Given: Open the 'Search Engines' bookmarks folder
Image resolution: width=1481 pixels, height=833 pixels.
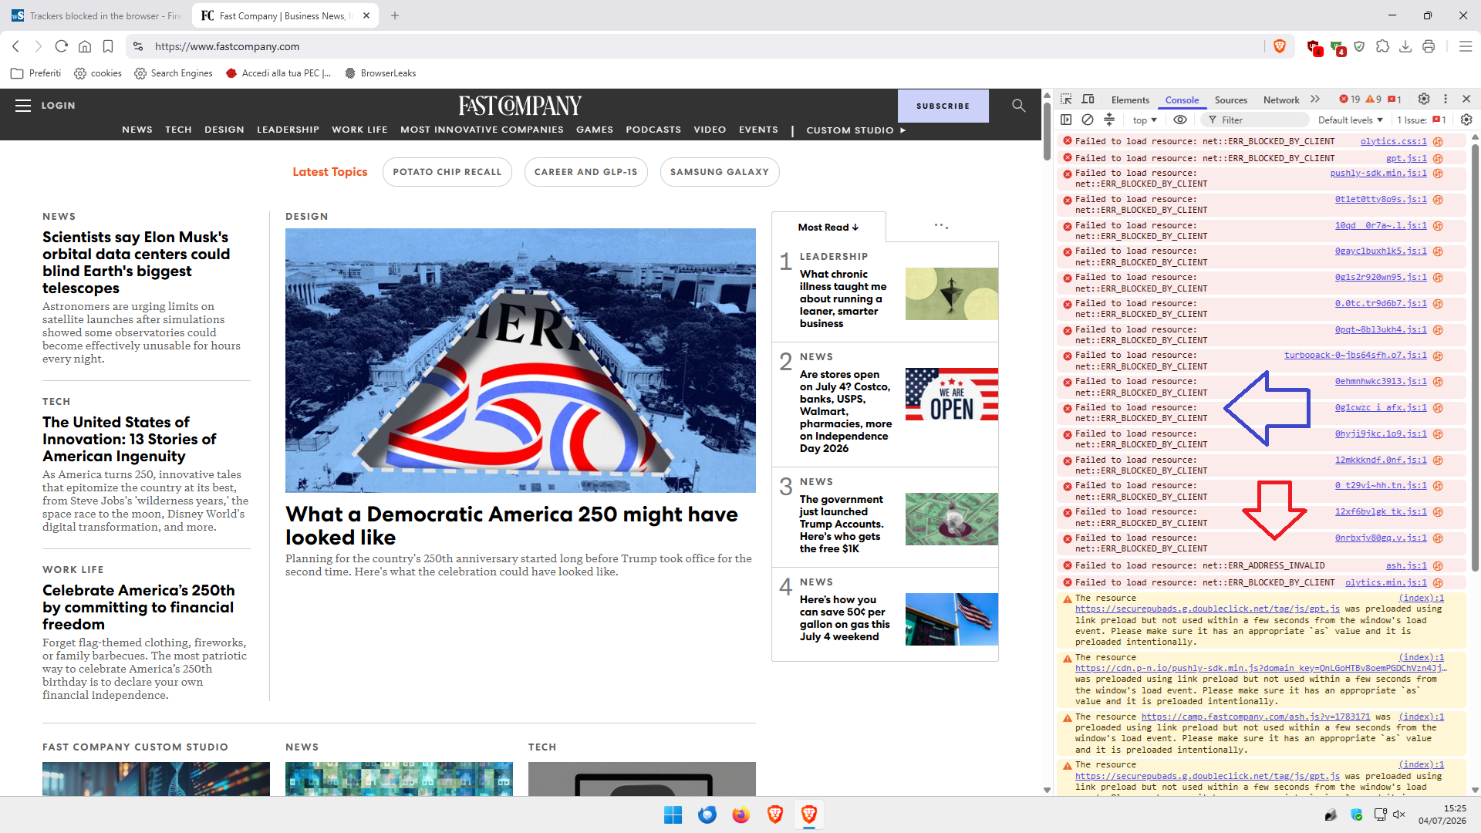Looking at the screenshot, I should point(174,73).
